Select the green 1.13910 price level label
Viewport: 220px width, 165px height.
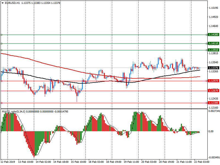pyautogui.click(x=213, y=50)
